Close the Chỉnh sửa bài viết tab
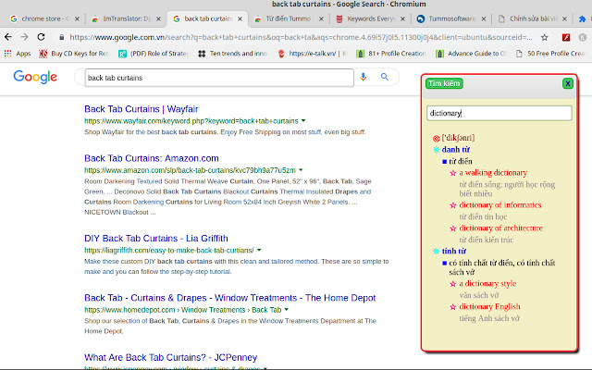 (x=564, y=18)
